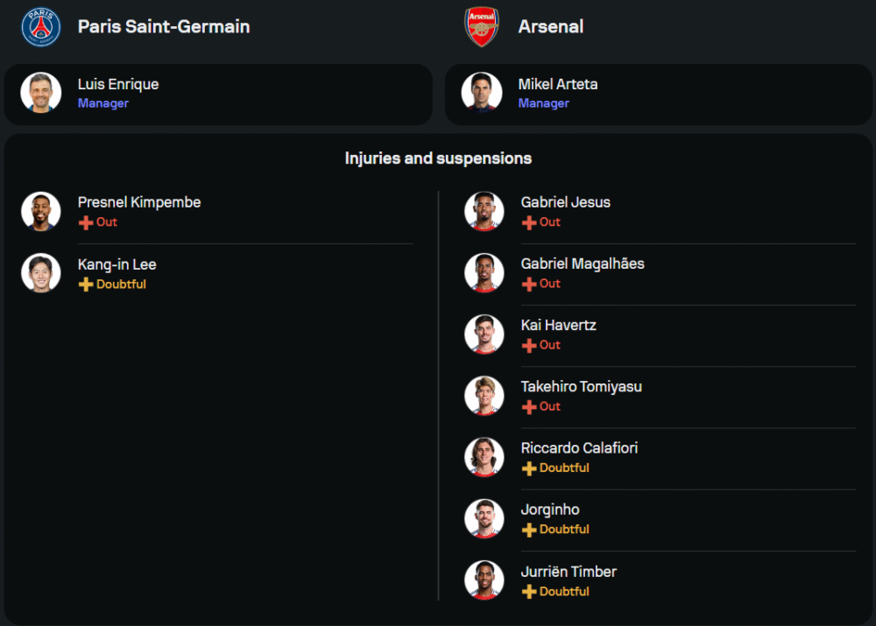Select the Jorginho player name
This screenshot has width=876, height=626.
550,510
